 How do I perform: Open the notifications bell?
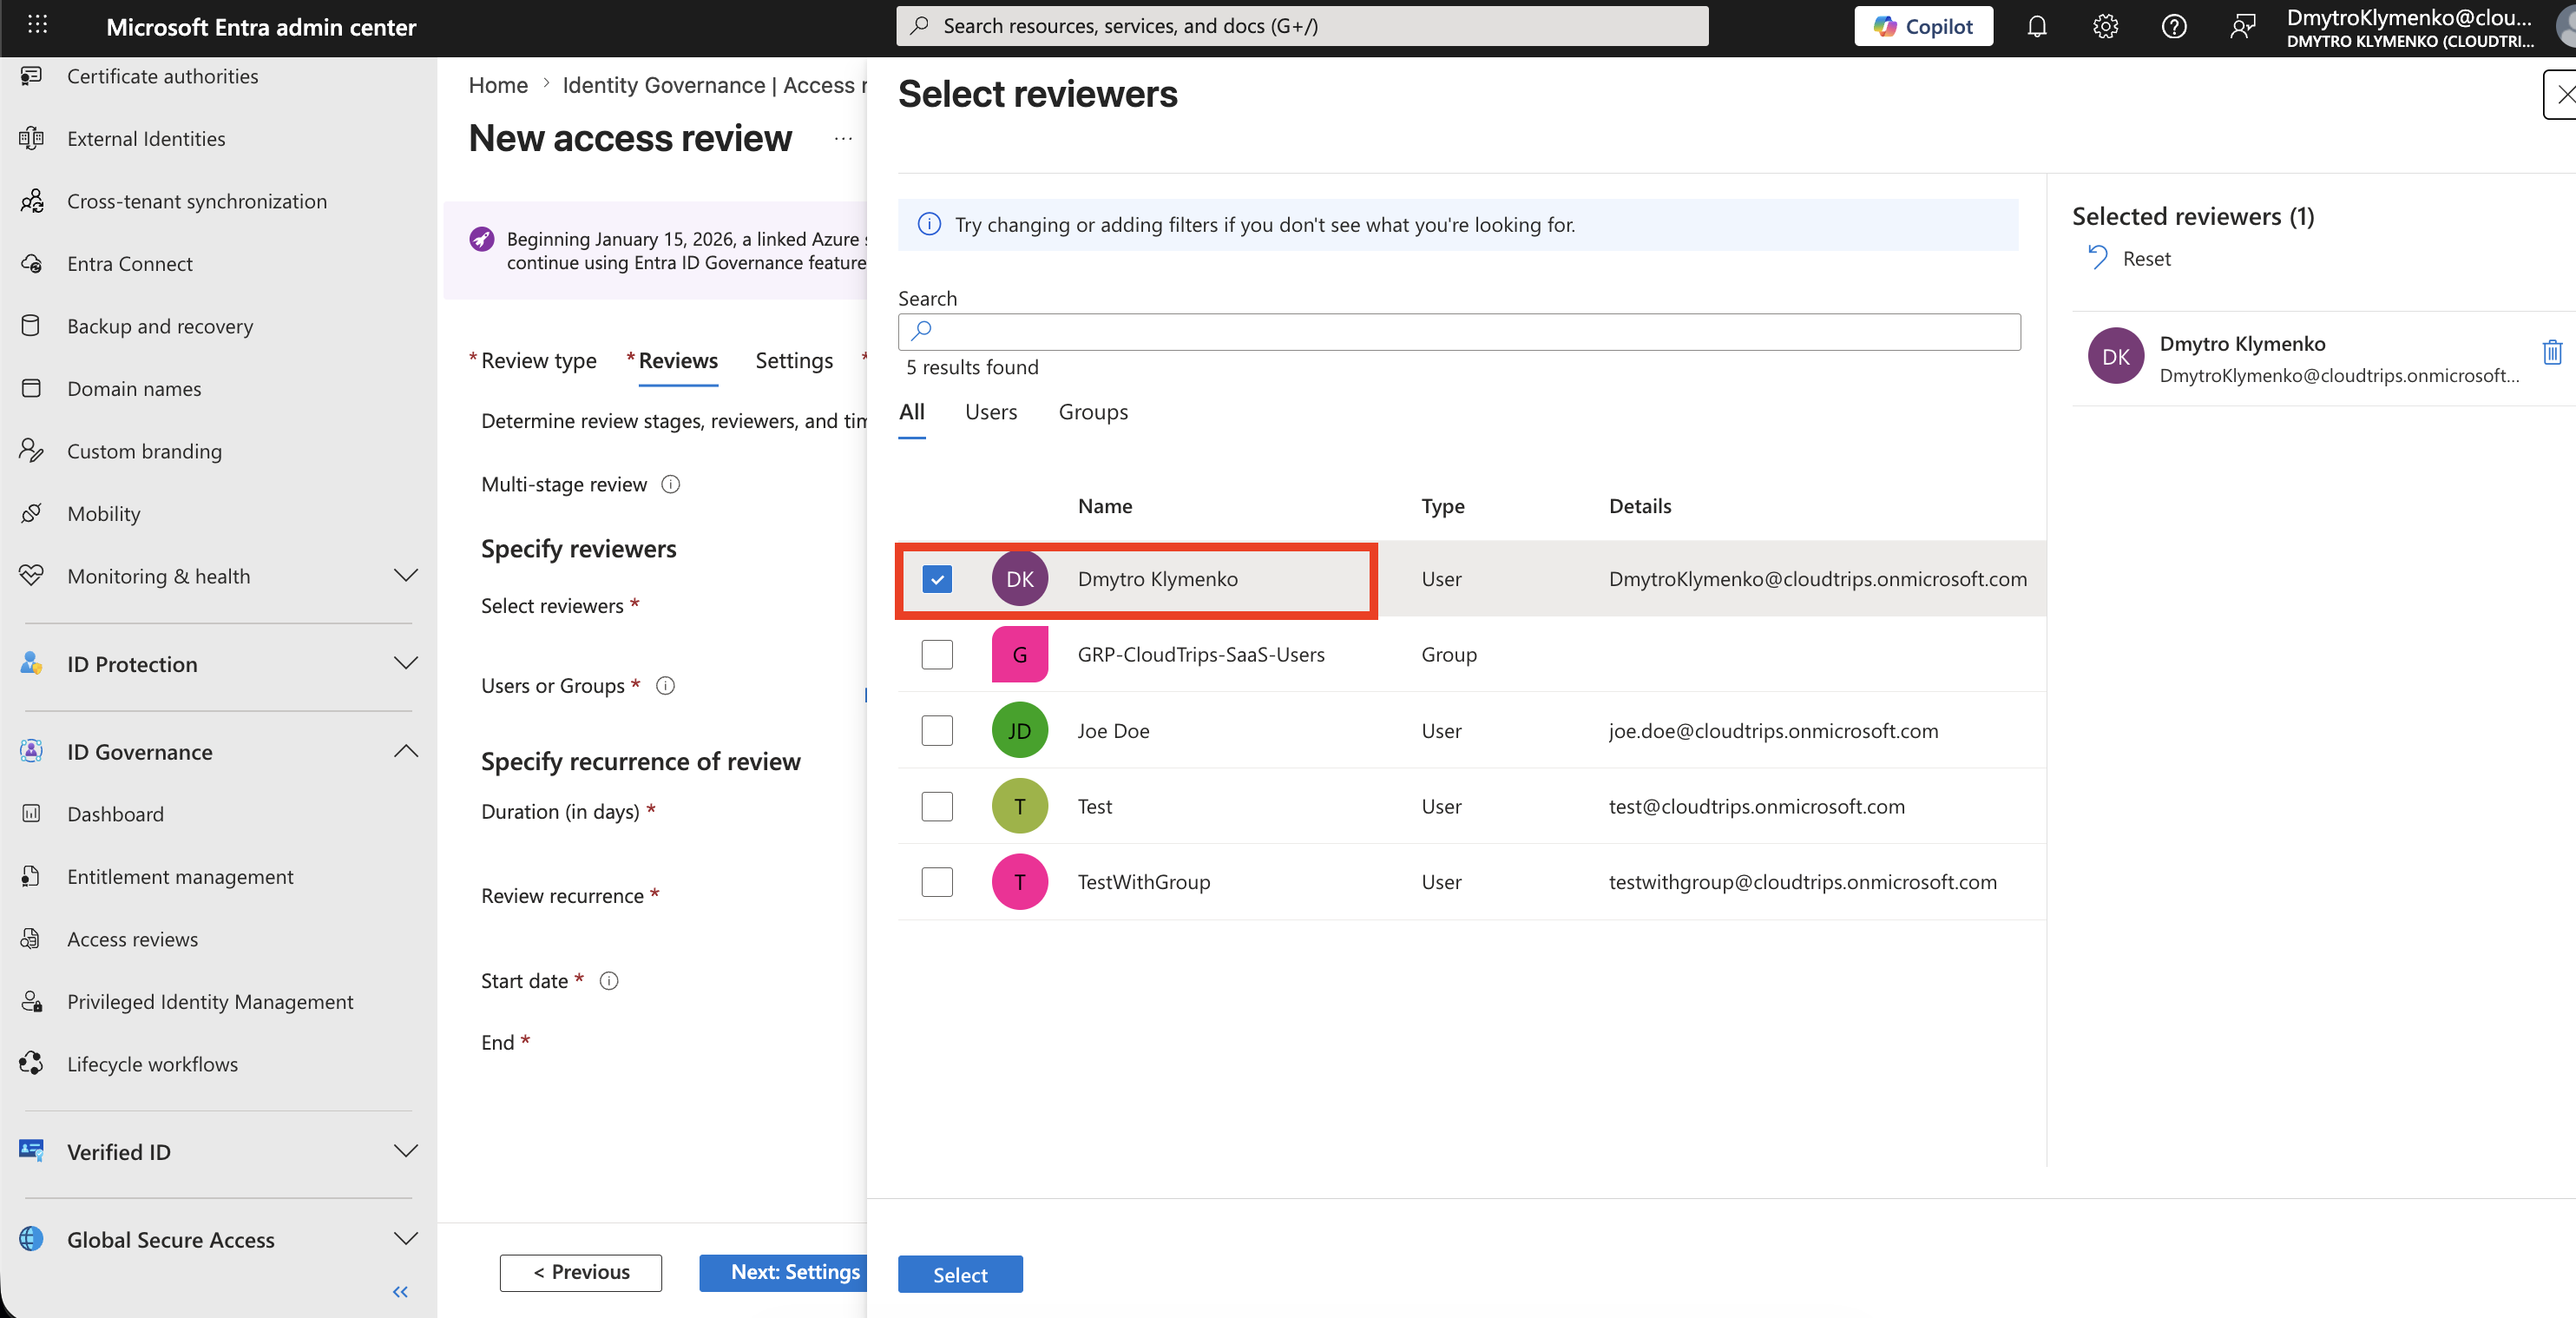(x=2037, y=27)
